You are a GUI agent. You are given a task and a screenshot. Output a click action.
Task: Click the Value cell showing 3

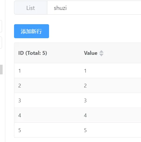tap(85, 101)
